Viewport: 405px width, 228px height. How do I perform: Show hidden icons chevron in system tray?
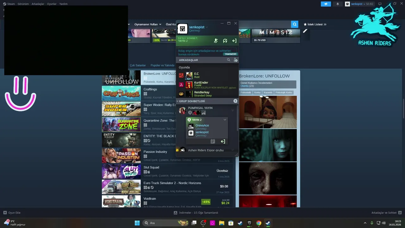point(365,223)
